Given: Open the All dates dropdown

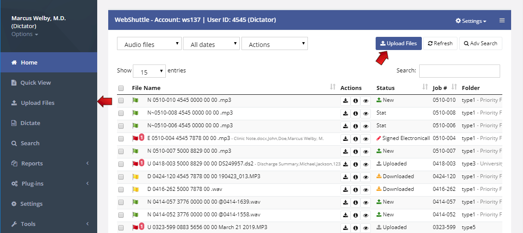Looking at the screenshot, I should coord(212,43).
